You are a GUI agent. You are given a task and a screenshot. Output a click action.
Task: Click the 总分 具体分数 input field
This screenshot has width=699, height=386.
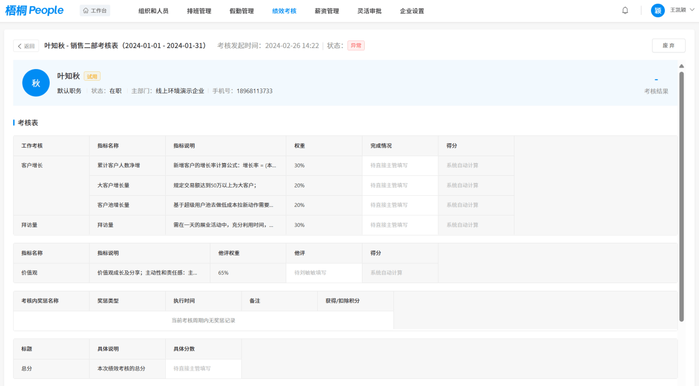203,368
